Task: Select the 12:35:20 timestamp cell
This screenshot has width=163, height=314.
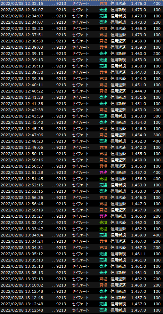Action: (22, 29)
